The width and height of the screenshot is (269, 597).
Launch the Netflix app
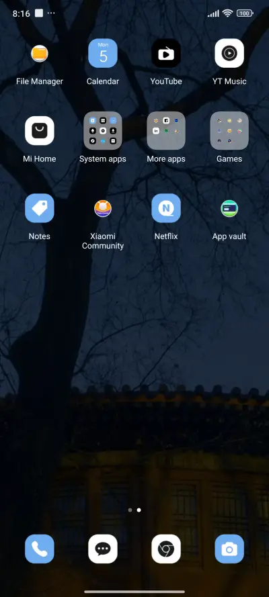[166, 208]
